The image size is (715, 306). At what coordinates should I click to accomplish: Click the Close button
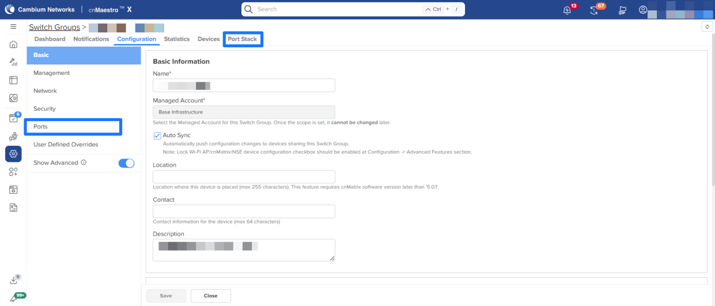(x=210, y=296)
